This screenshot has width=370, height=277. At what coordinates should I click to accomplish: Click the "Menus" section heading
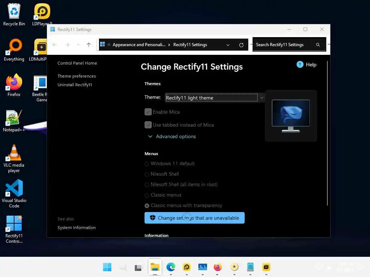[151, 154]
